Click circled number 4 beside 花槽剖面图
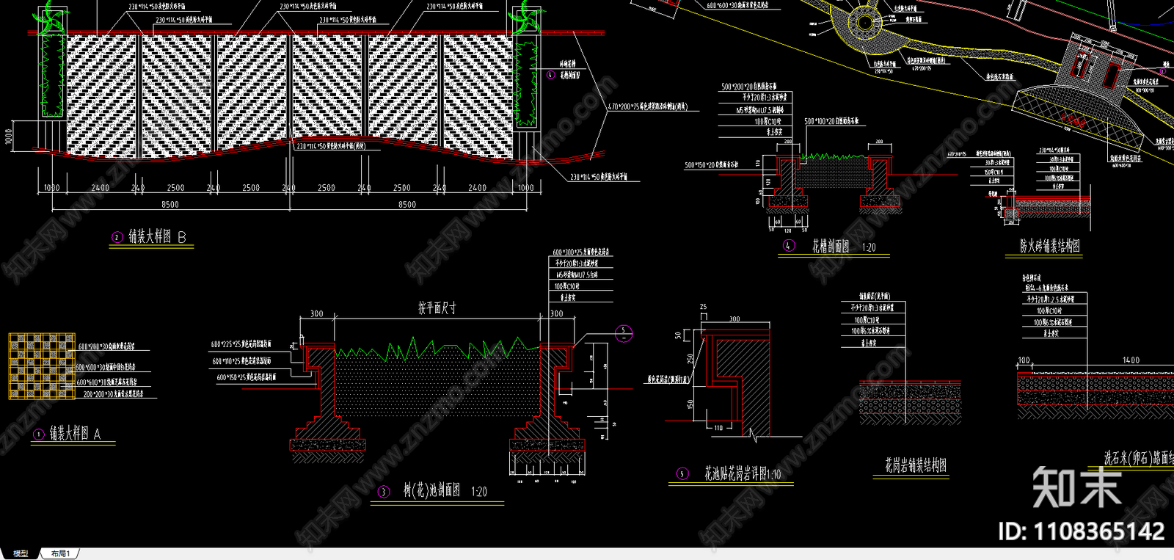This screenshot has height=560, width=1174. (x=789, y=246)
